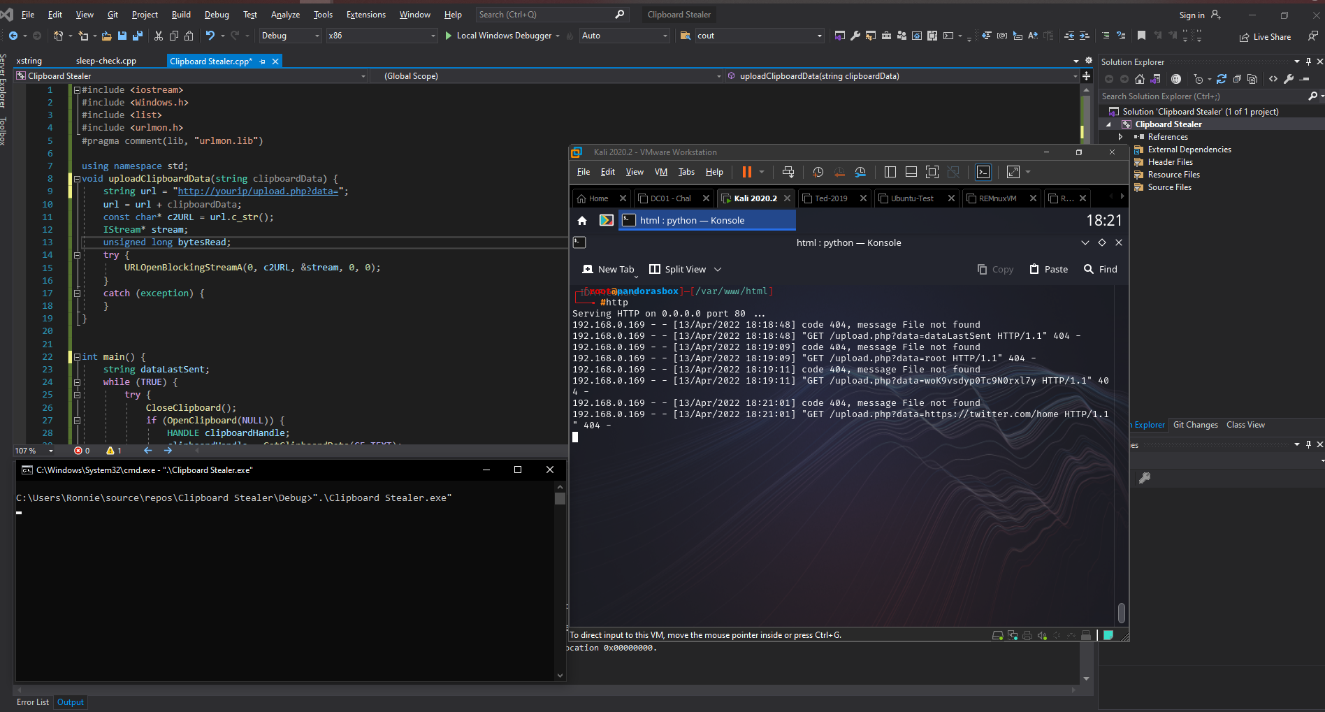Image resolution: width=1325 pixels, height=712 pixels.
Task: Click Sign in link in Visual Studio
Action: 1192,15
